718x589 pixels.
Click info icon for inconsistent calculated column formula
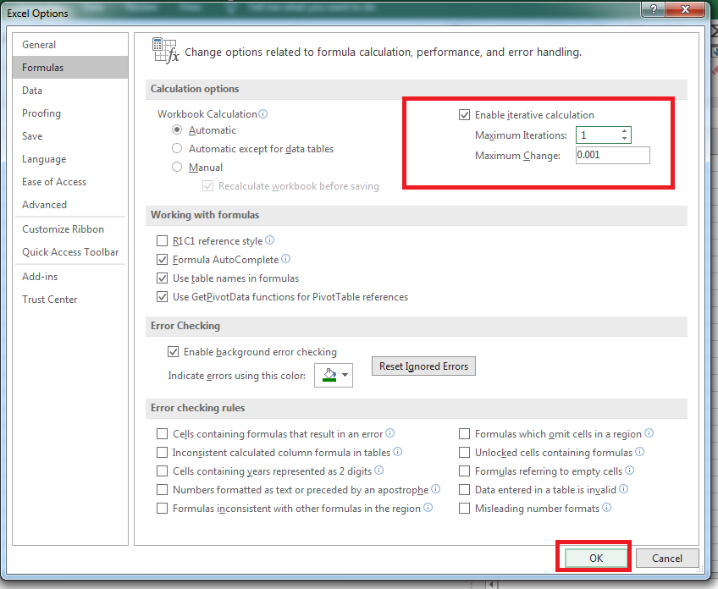(397, 452)
